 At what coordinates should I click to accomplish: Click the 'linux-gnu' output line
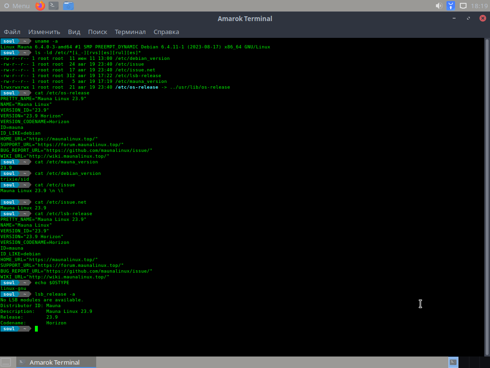point(13,288)
